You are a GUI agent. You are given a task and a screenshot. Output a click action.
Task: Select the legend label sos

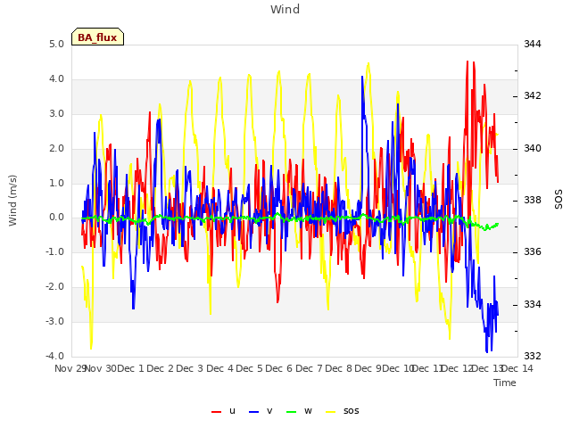click(351, 410)
